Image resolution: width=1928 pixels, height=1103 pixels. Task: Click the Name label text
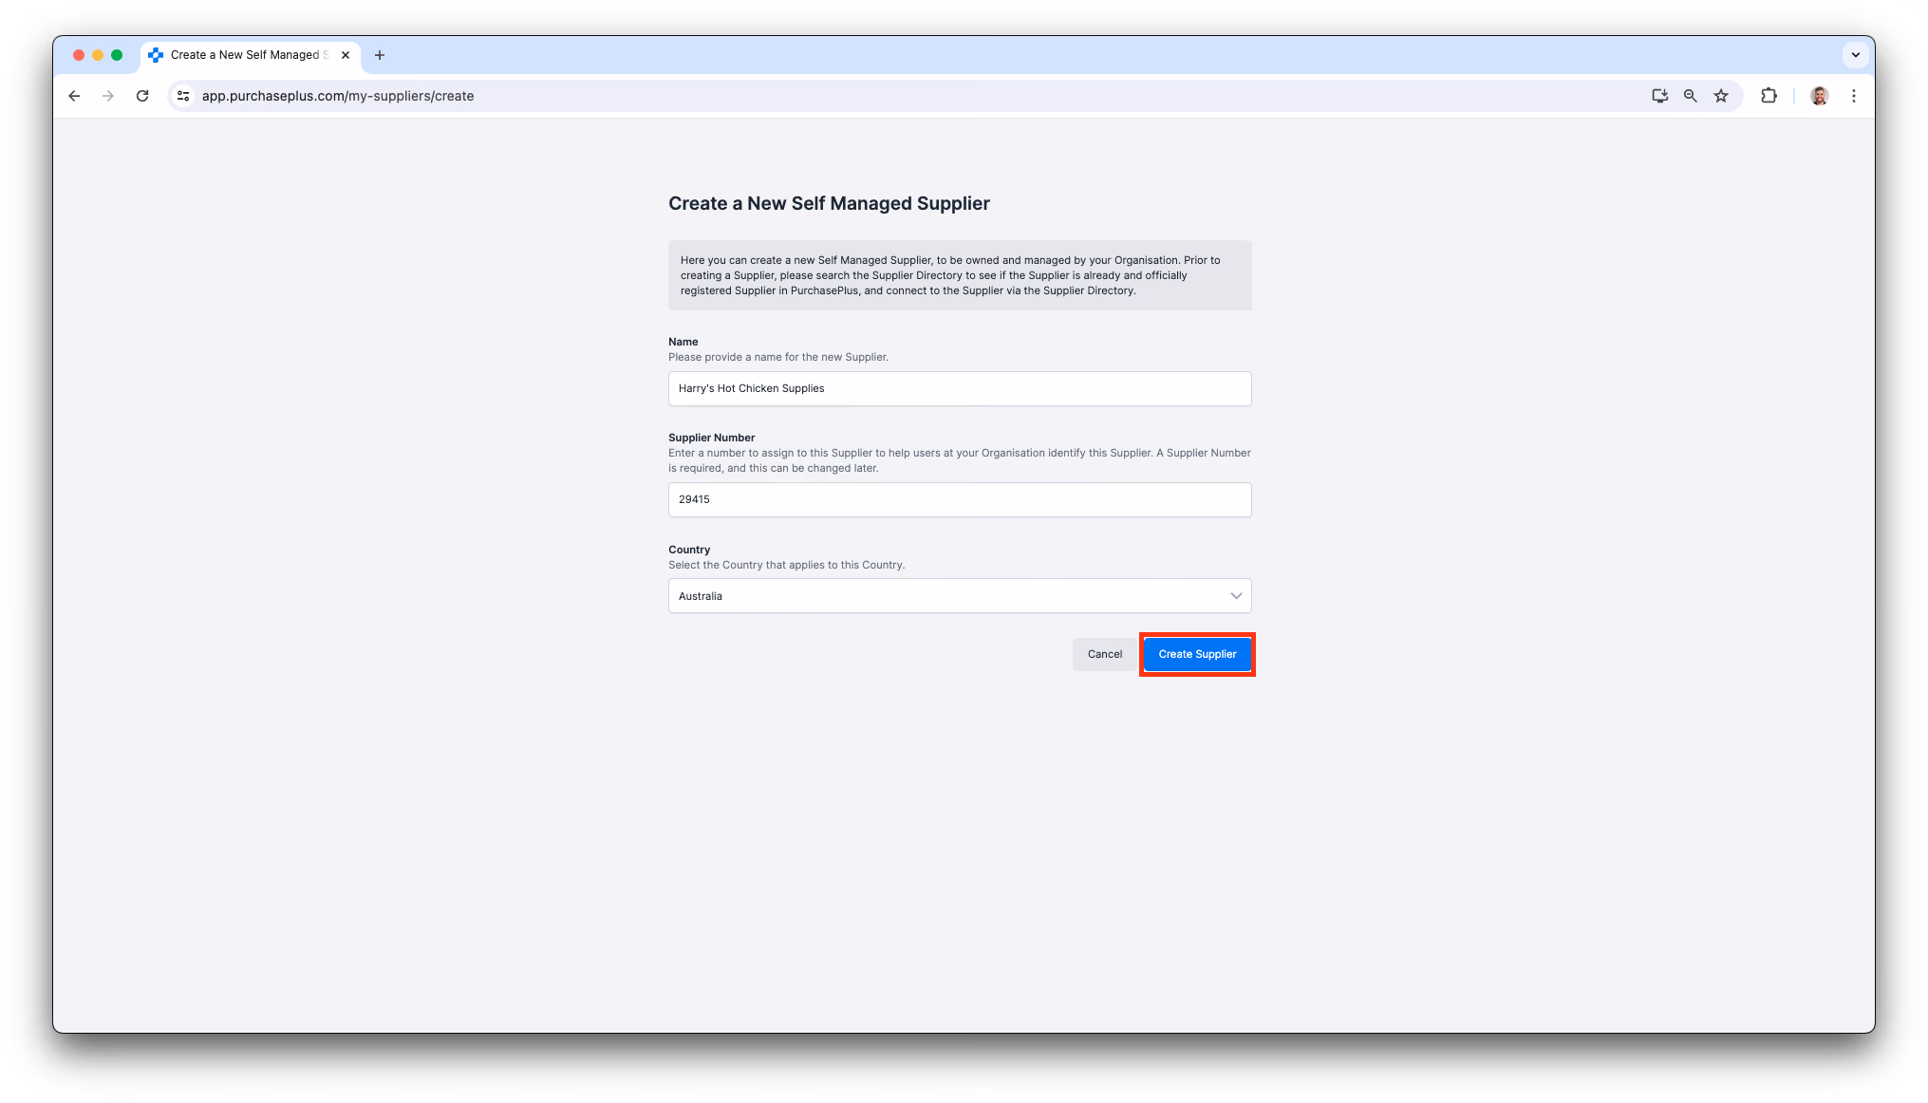coord(683,342)
